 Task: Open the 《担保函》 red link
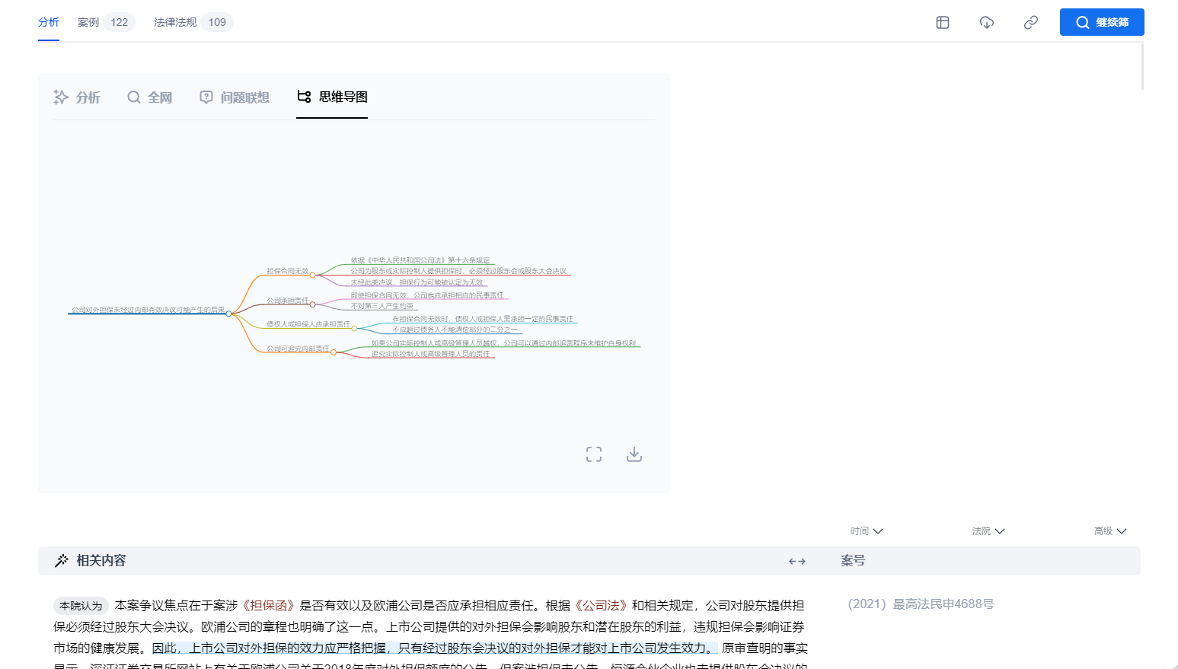point(269,606)
